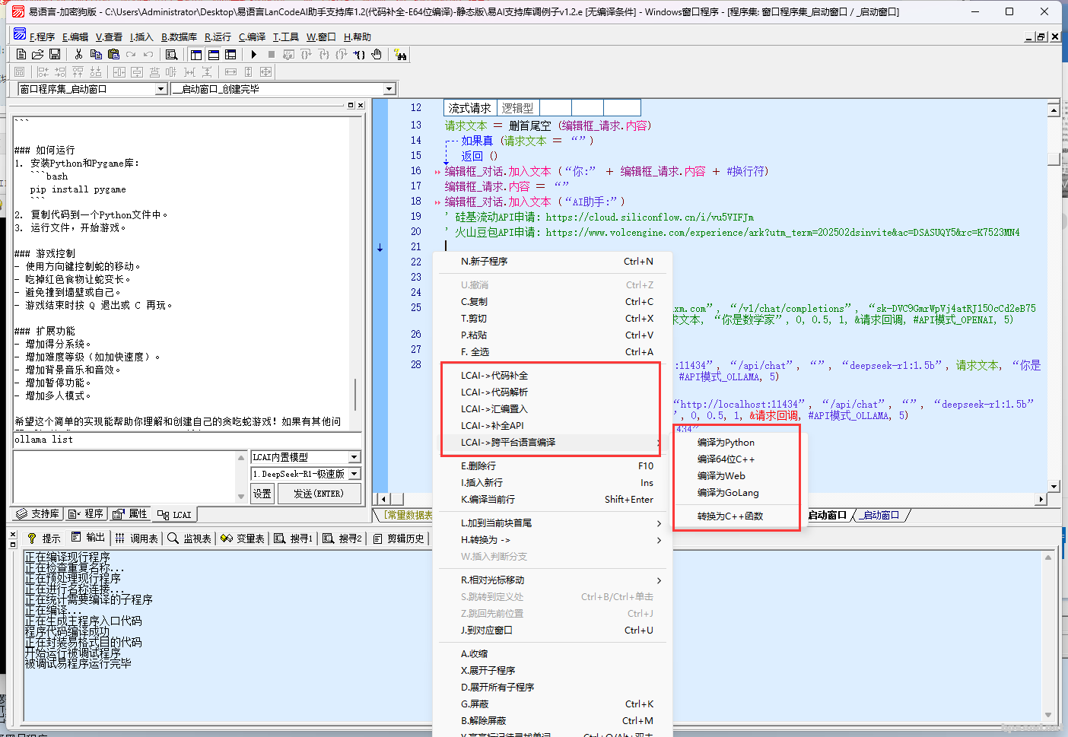Select 编译为Web in submenu
This screenshot has height=737, width=1068.
tap(736, 476)
